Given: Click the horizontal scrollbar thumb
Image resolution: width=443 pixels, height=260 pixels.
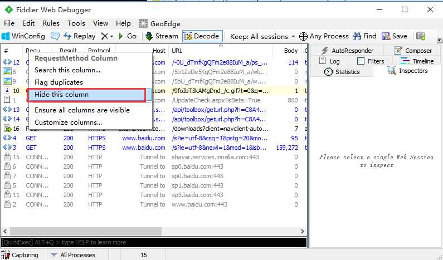Looking at the screenshot, I should click(x=86, y=231).
